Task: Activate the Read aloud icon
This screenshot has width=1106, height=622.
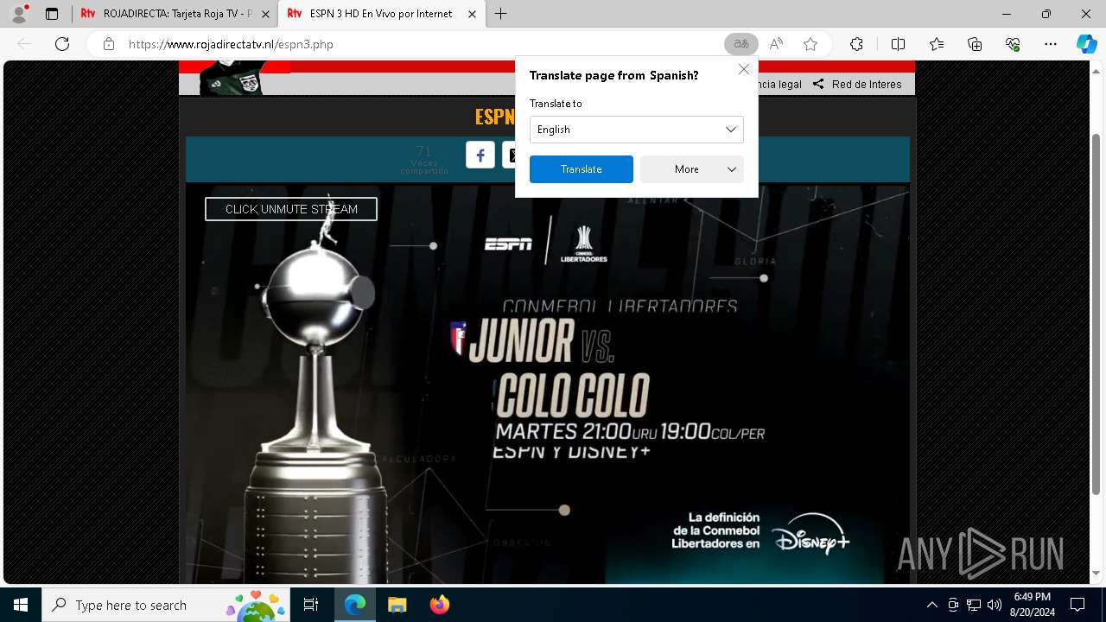Action: coord(776,44)
